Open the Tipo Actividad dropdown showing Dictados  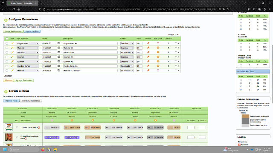(28, 52)
